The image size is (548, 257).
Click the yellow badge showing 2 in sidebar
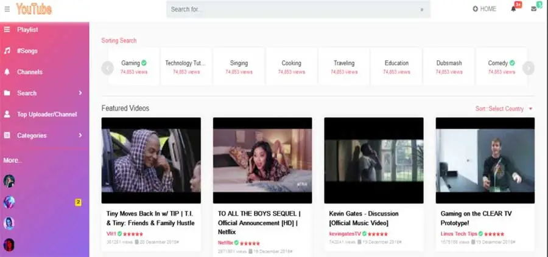pos(79,202)
